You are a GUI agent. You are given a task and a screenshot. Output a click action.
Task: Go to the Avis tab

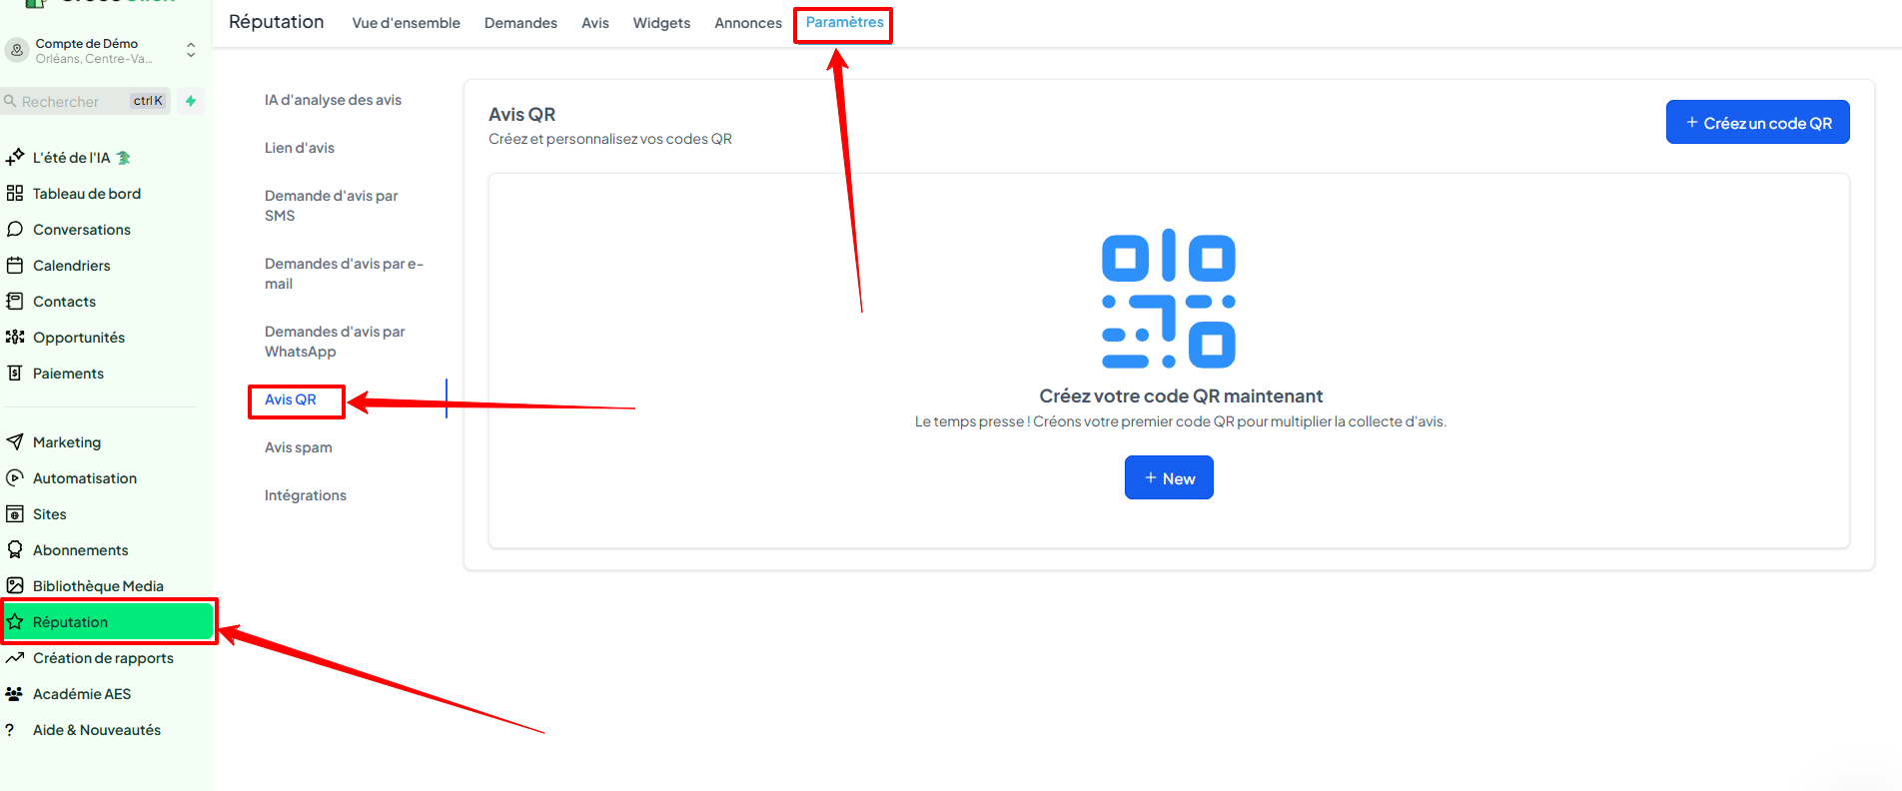[595, 23]
